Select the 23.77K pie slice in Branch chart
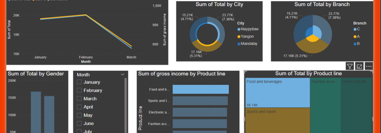The image size is (381, 133). point(325,29)
